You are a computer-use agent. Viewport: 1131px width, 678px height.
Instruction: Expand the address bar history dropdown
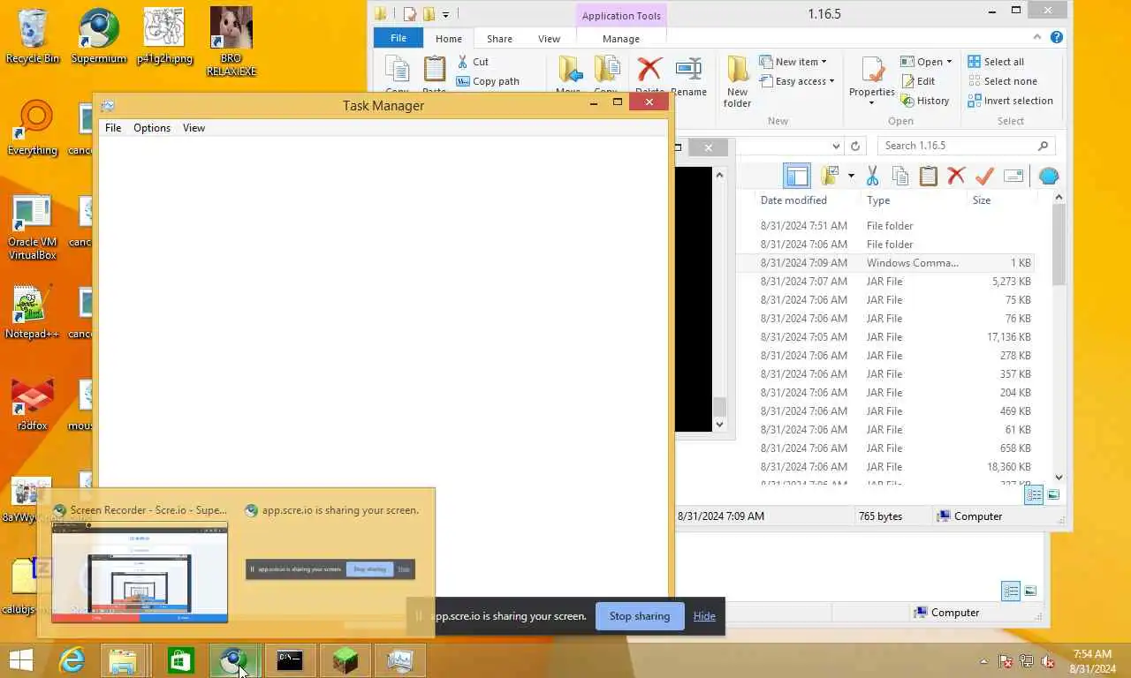836,146
